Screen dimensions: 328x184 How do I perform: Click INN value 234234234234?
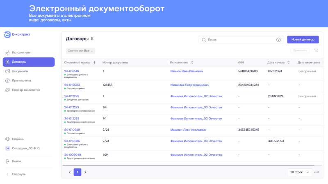click(248, 85)
